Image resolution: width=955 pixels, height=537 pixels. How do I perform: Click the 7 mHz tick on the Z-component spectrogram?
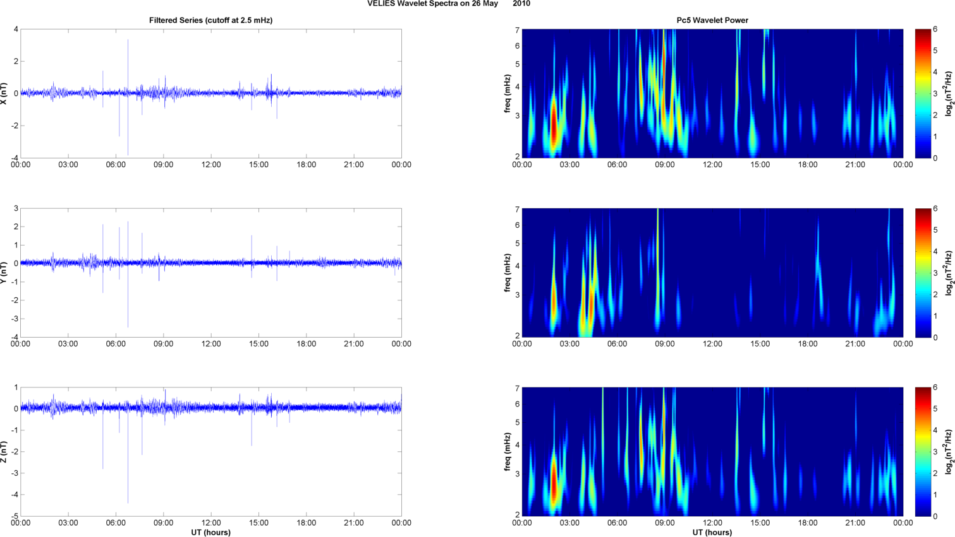(x=517, y=389)
